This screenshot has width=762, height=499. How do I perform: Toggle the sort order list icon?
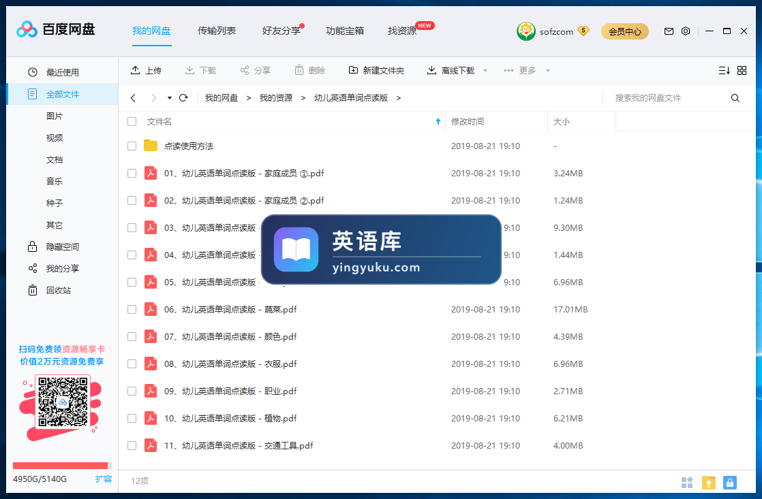[724, 70]
